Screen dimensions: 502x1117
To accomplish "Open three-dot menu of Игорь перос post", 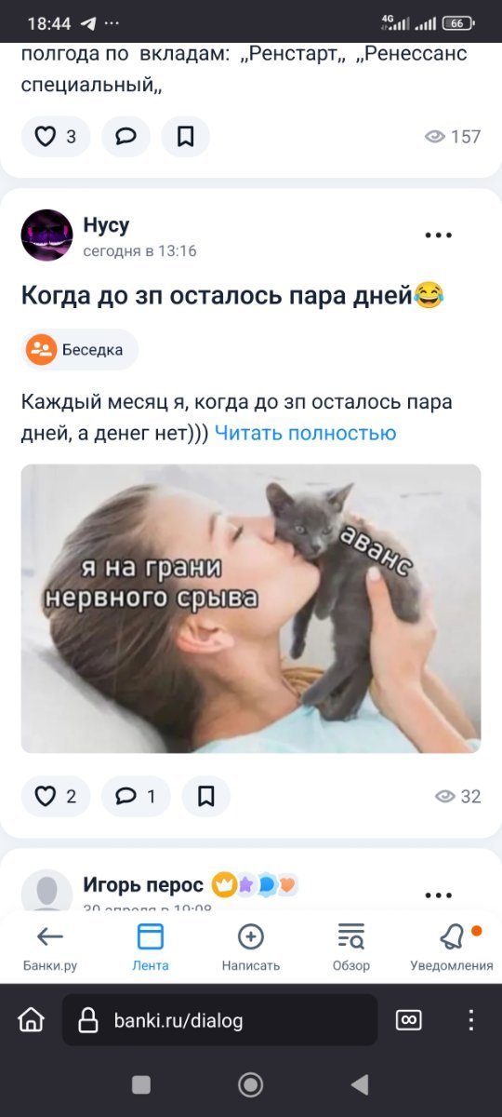I will tap(439, 895).
